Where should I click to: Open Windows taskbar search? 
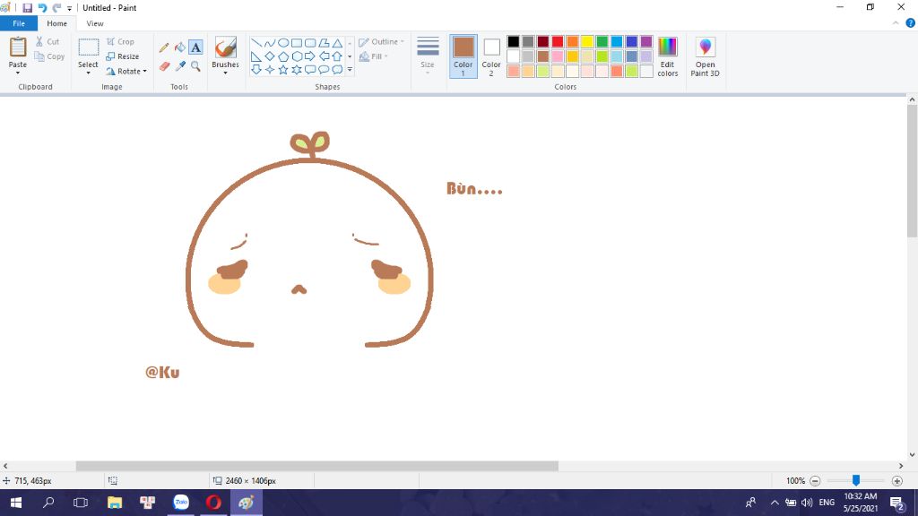click(48, 503)
